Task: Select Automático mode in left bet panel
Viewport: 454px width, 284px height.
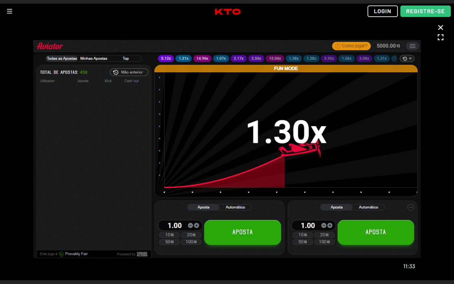Action: (235, 207)
